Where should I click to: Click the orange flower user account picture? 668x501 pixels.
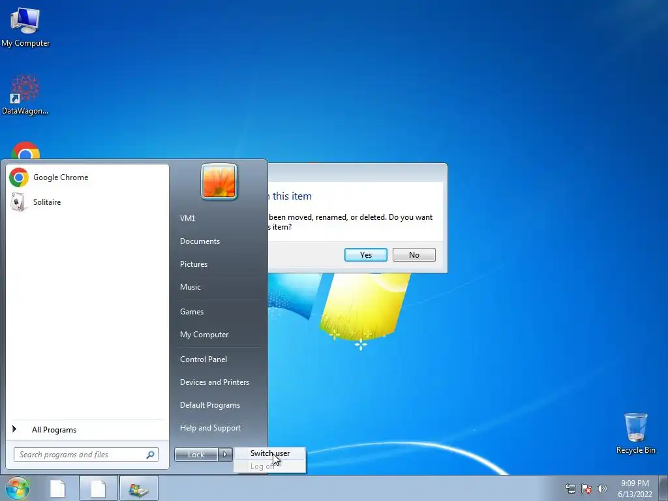click(x=219, y=181)
